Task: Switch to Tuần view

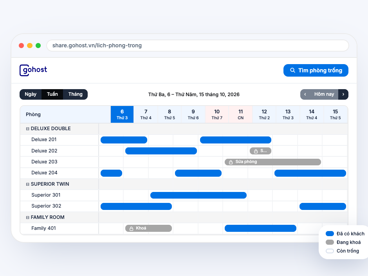Action: (x=52, y=95)
